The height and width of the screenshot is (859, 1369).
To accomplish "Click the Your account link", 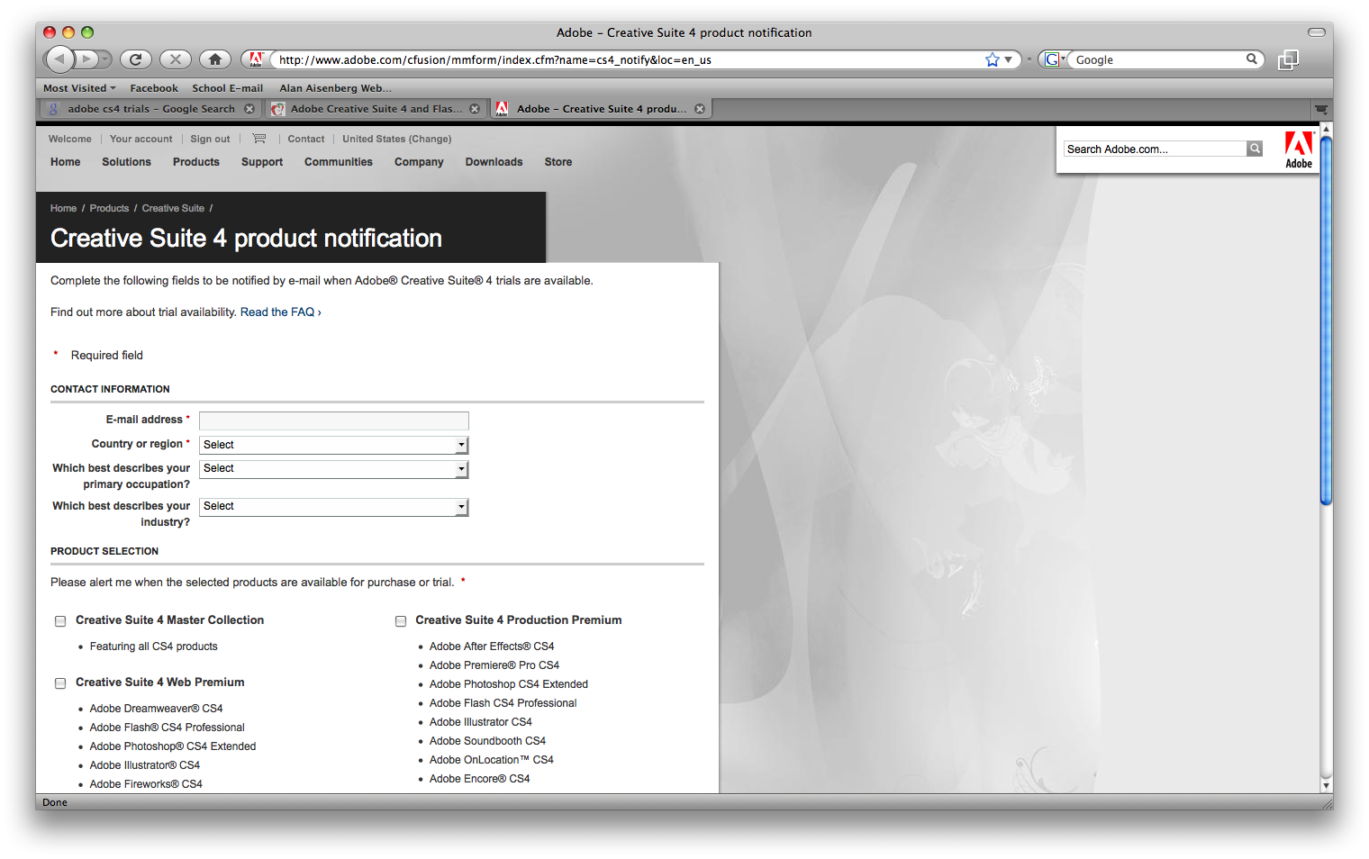I will click(141, 139).
